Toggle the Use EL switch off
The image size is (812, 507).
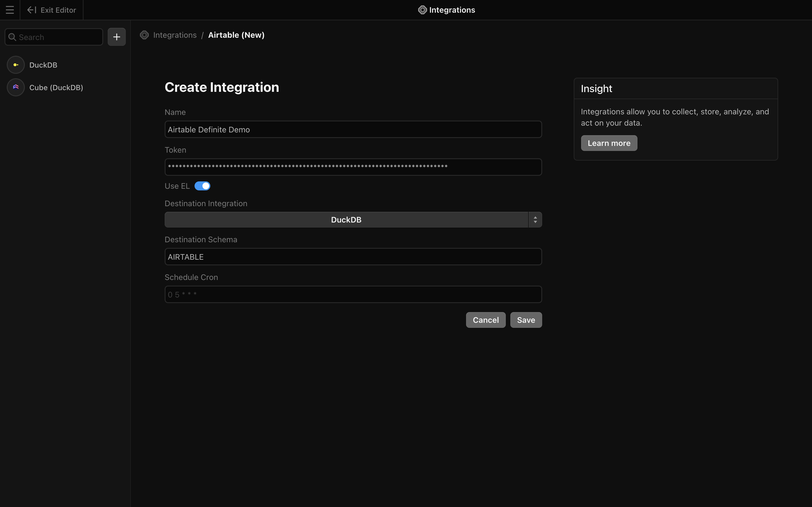[202, 186]
